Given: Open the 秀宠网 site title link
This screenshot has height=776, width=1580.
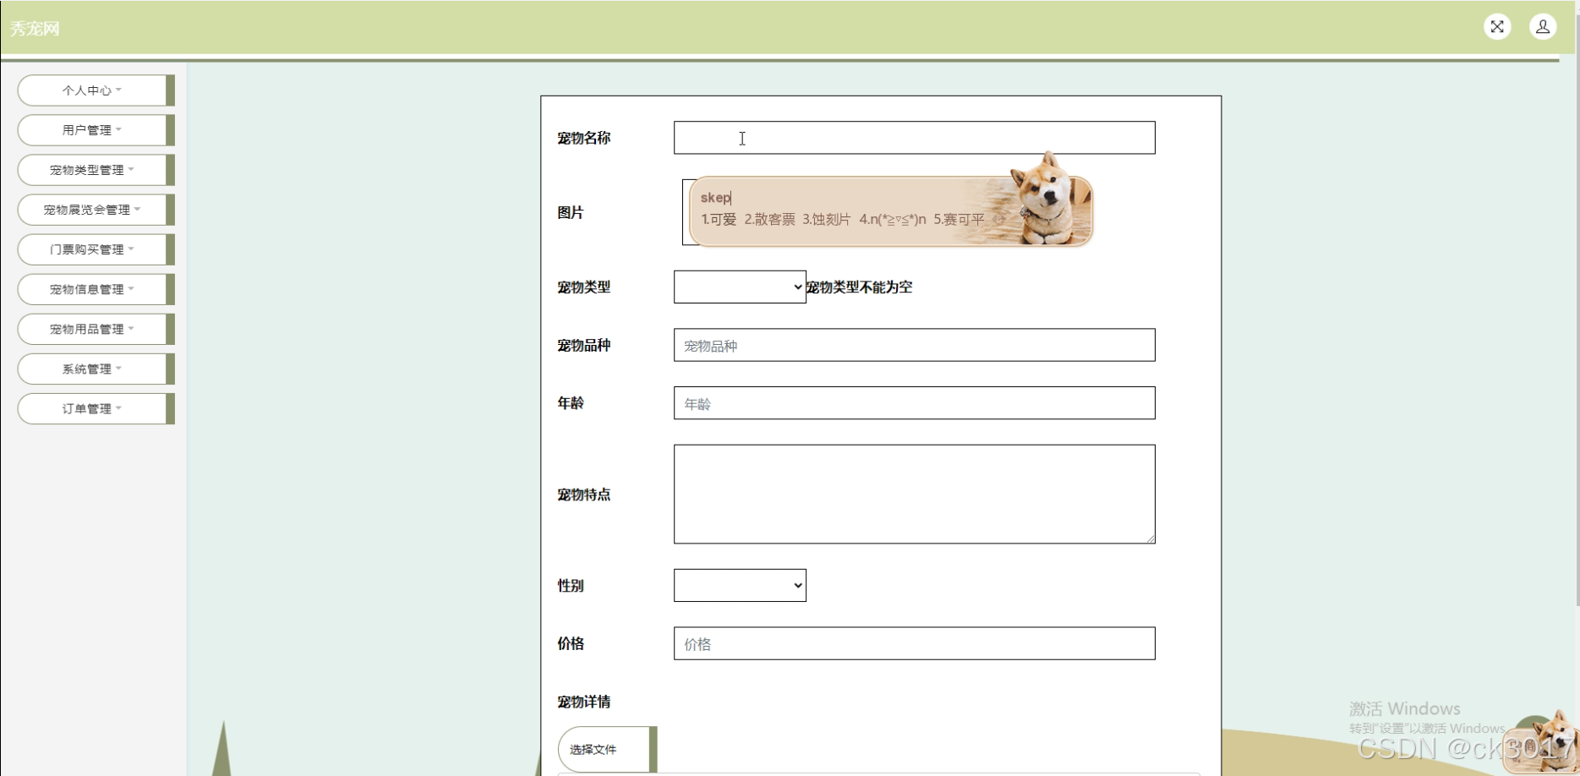Looking at the screenshot, I should coord(35,29).
